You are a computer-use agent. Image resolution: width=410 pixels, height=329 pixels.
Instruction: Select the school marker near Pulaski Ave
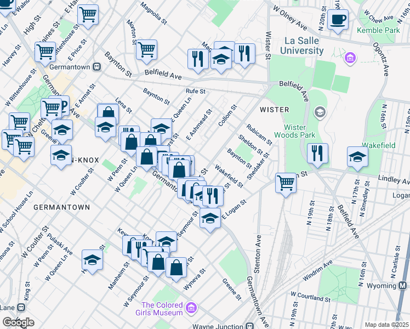click(x=92, y=261)
